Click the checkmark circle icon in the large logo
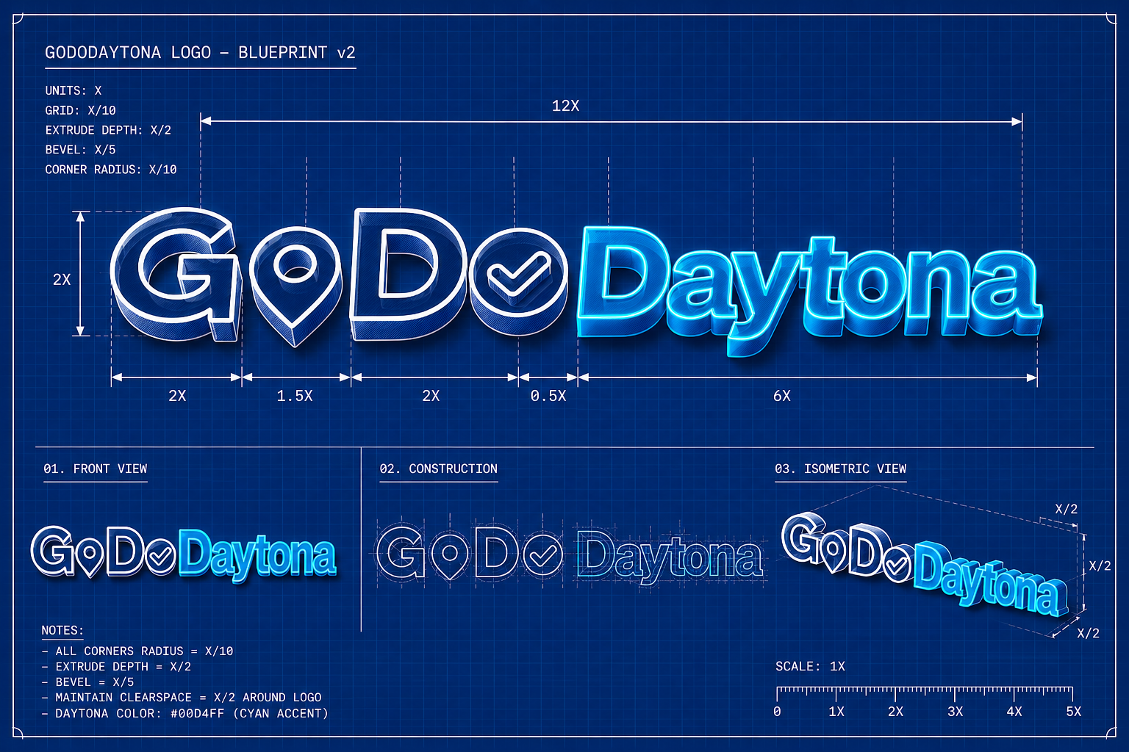1129x752 pixels. 518,281
